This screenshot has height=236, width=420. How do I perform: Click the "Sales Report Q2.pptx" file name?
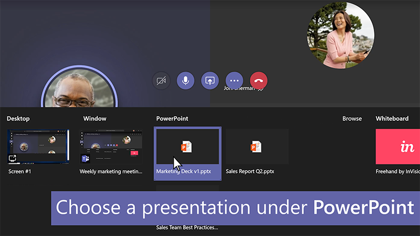pos(250,171)
